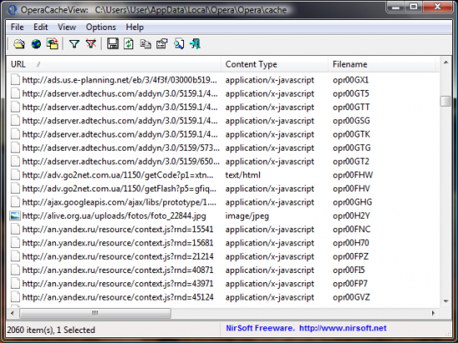This screenshot has height=343, width=458.
Task: Close the OperaCacheView window
Action: tap(437, 7)
